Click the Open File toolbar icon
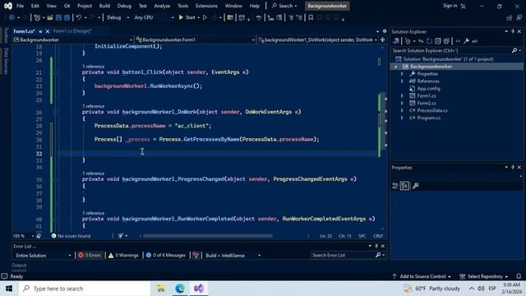 tap(49, 17)
